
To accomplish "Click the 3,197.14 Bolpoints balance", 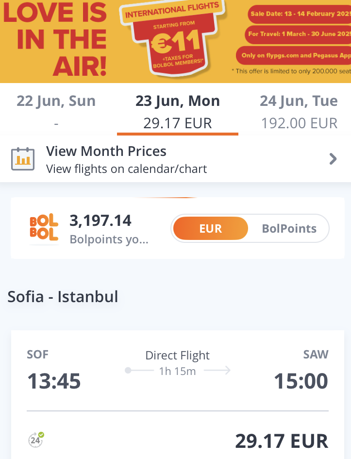I will pos(100,221).
